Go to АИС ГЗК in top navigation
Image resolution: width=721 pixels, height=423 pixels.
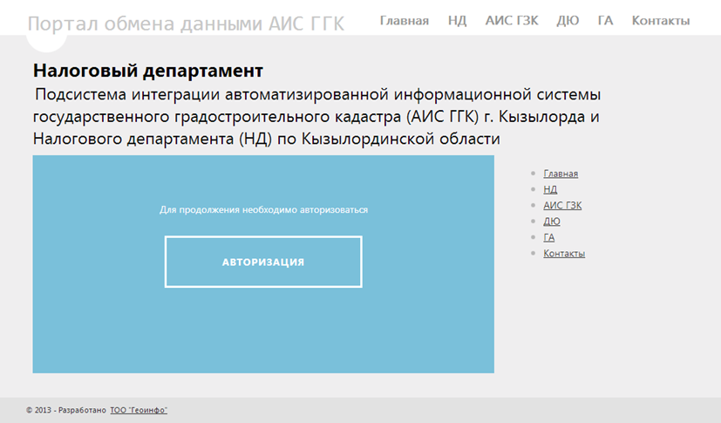[511, 20]
